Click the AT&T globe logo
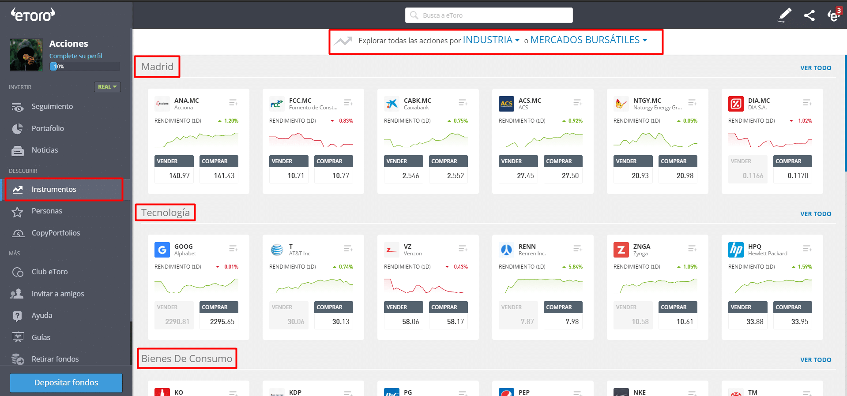 [277, 250]
